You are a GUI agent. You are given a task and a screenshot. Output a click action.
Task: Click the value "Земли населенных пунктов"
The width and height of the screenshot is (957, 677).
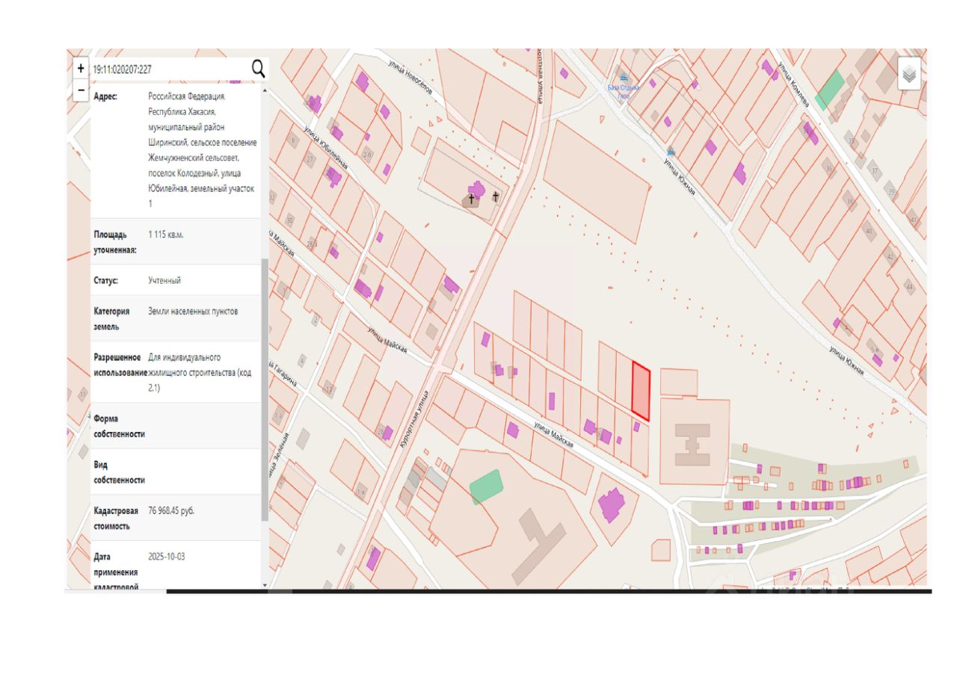[x=194, y=312]
